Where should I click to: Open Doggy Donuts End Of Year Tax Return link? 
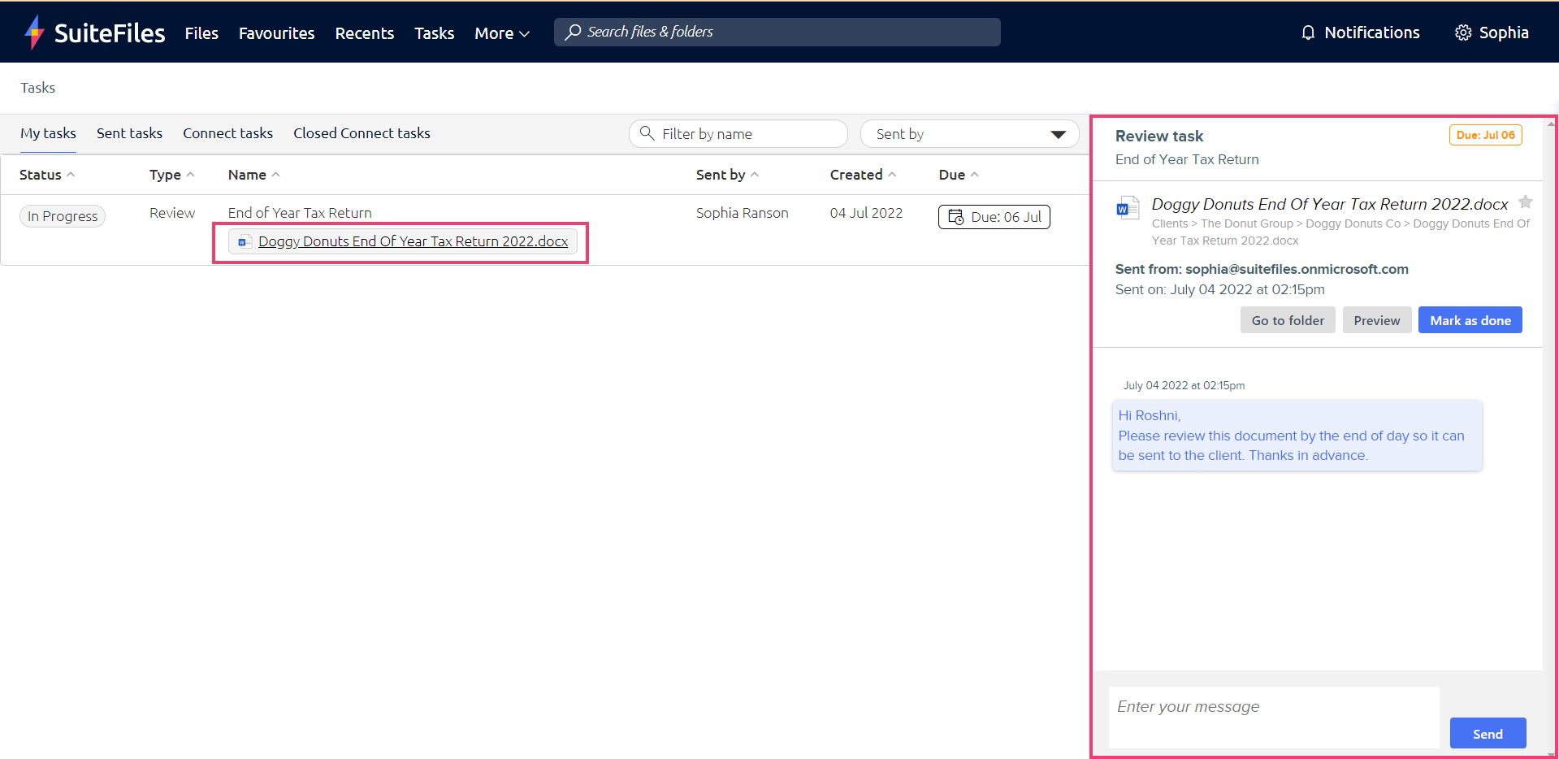pos(413,241)
